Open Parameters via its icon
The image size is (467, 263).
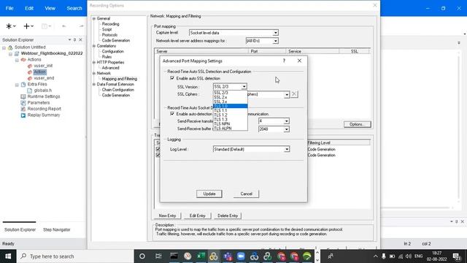(23, 102)
